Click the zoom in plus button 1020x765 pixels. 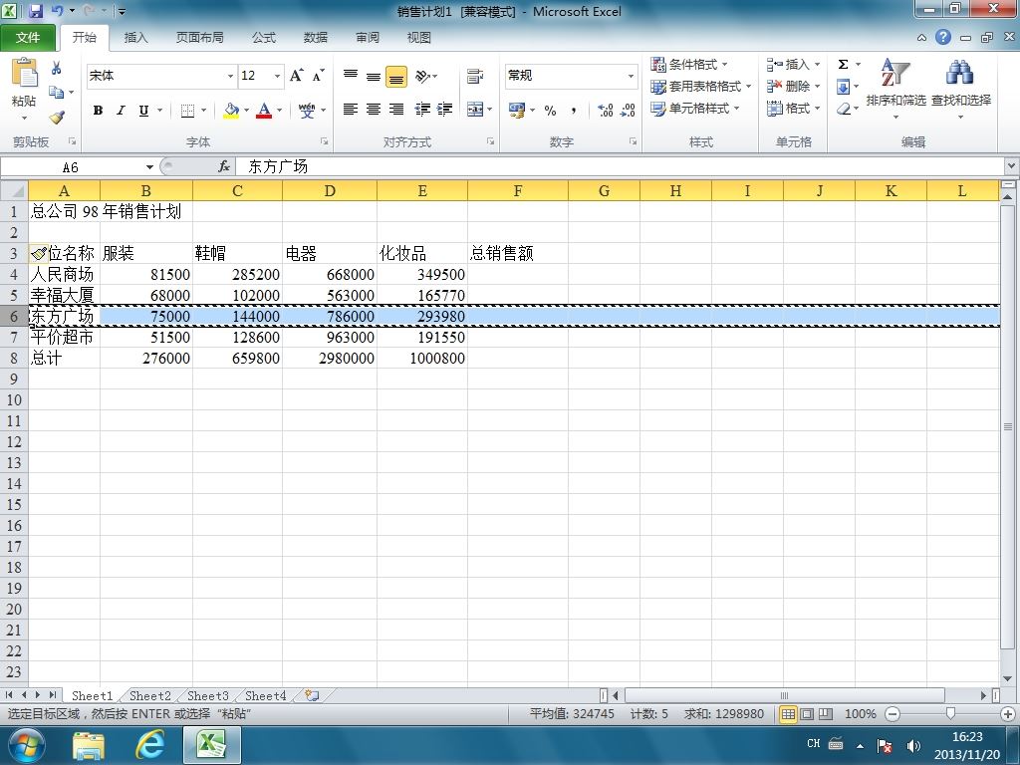[1008, 714]
